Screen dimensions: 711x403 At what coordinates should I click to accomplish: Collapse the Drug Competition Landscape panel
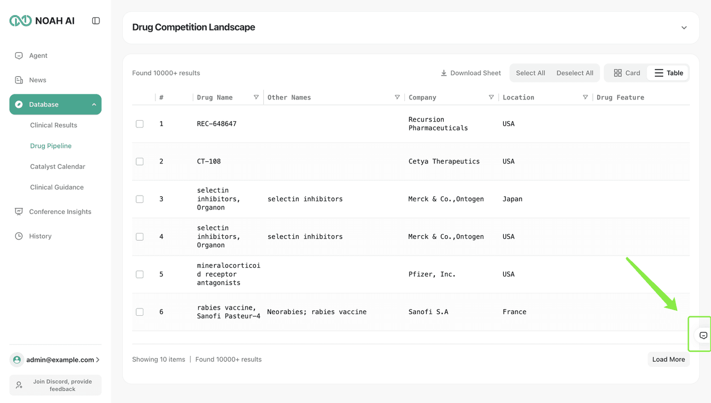pyautogui.click(x=684, y=27)
